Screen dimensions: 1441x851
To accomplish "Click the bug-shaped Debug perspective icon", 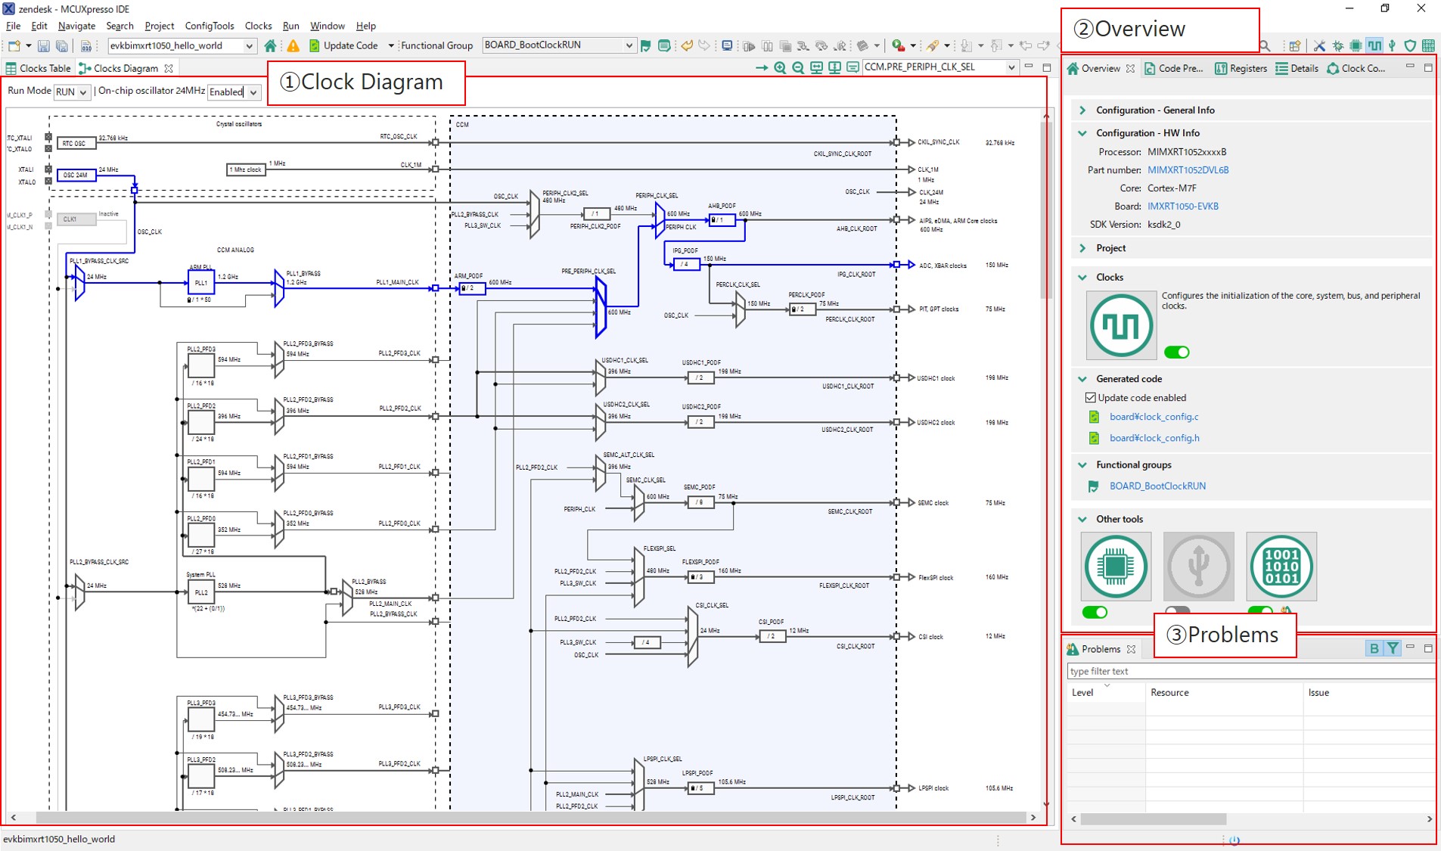I will tap(1338, 45).
